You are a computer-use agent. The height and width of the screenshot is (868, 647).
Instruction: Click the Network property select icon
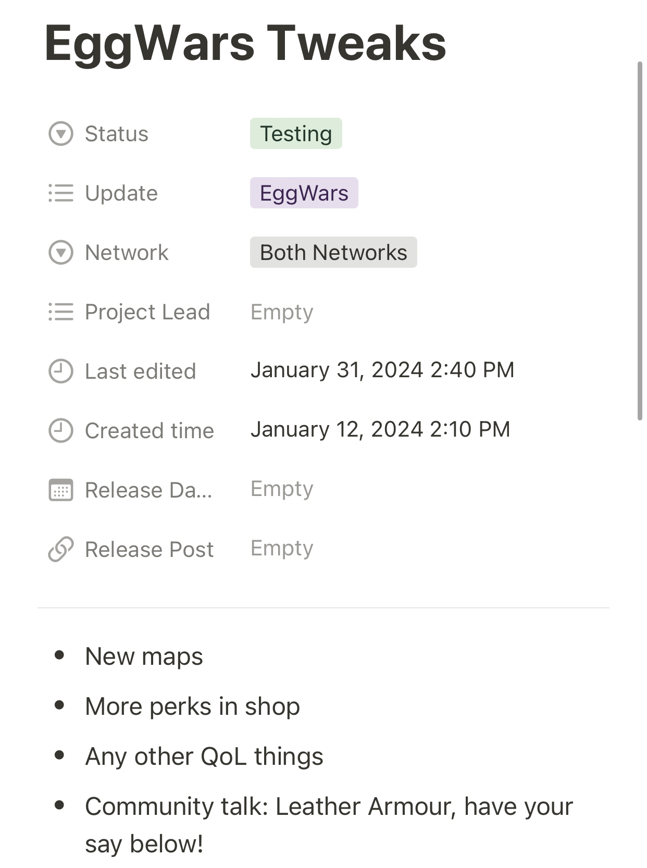tap(61, 253)
